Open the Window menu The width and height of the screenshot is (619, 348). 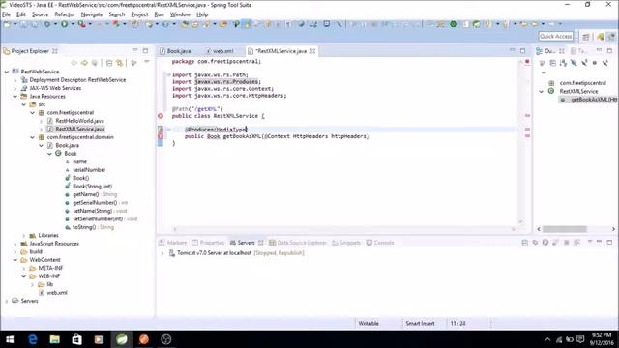tap(180, 14)
